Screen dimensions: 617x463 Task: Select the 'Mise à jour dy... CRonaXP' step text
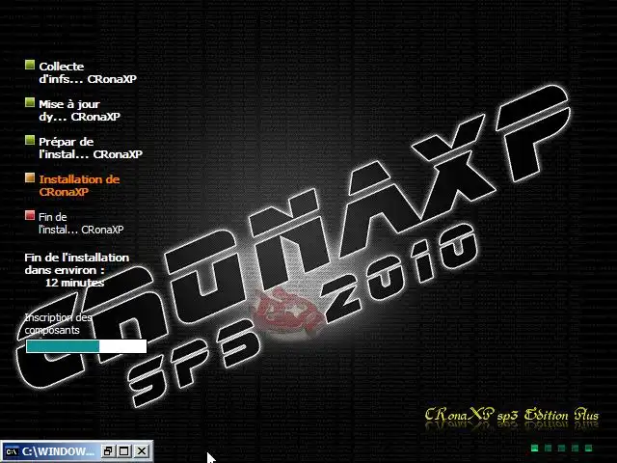[x=79, y=110]
